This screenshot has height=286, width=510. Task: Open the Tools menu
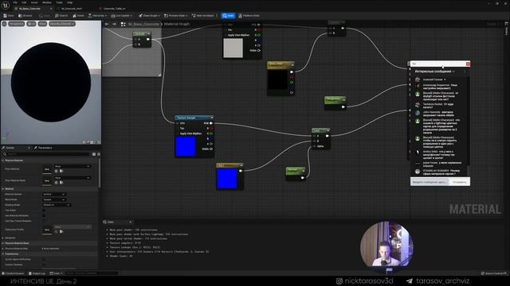pyautogui.click(x=59, y=2)
